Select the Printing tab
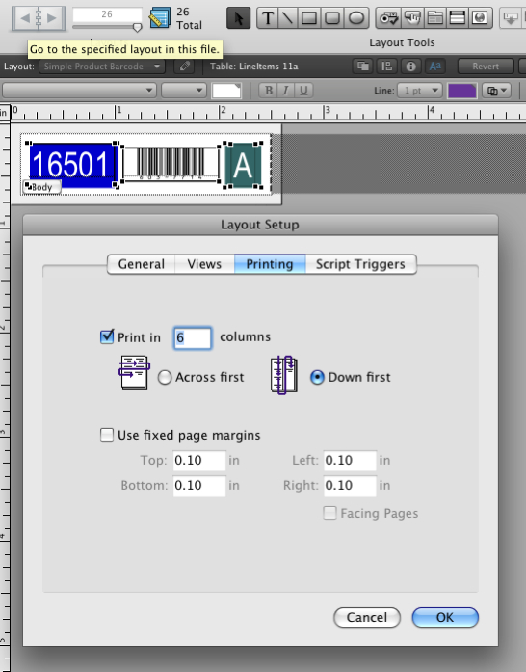This screenshot has height=672, width=526. coord(270,264)
